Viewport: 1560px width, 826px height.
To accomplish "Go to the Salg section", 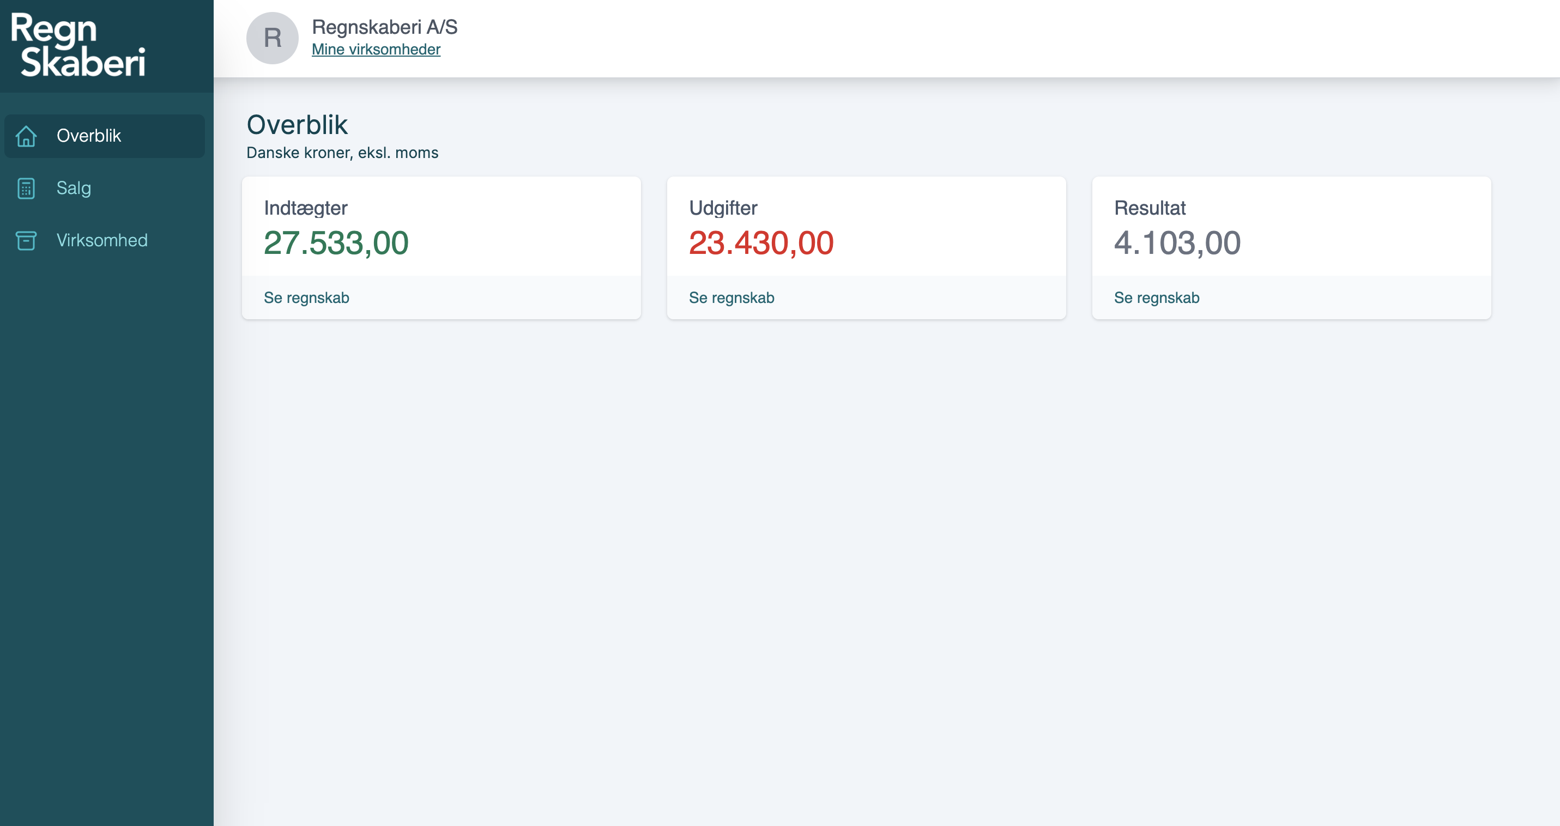I will pyautogui.click(x=74, y=188).
